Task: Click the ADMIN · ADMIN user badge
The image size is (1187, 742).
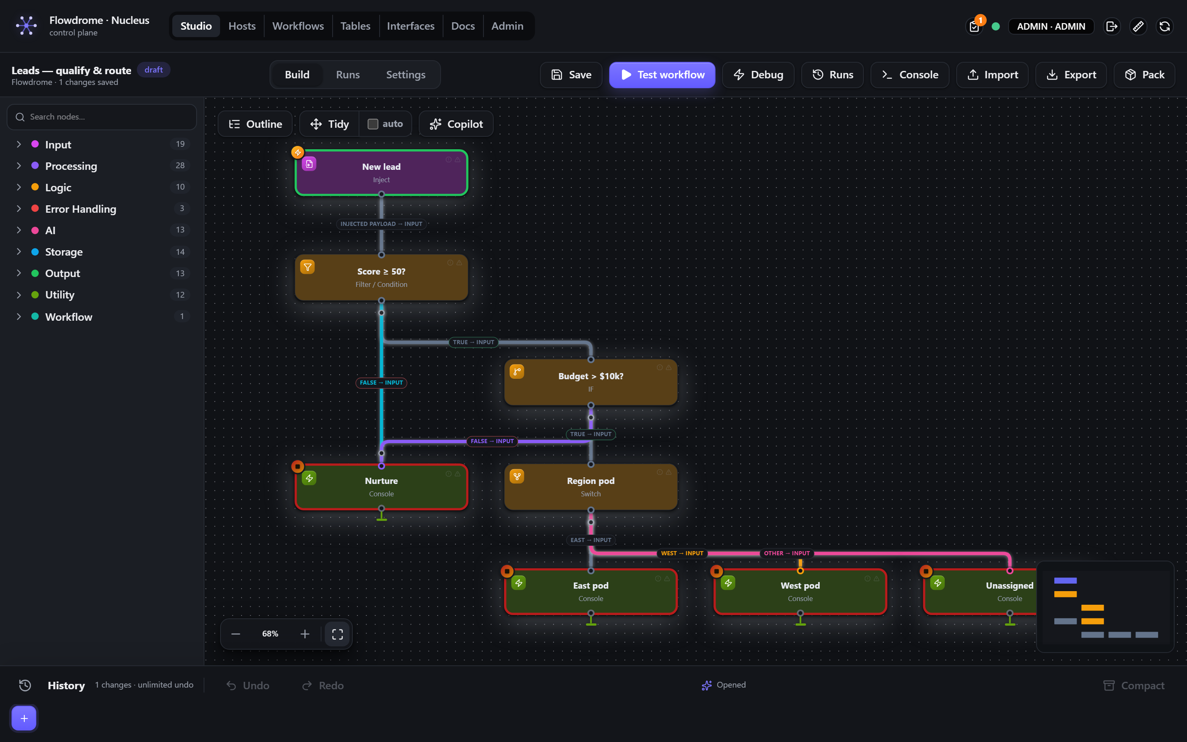Action: click(1051, 26)
